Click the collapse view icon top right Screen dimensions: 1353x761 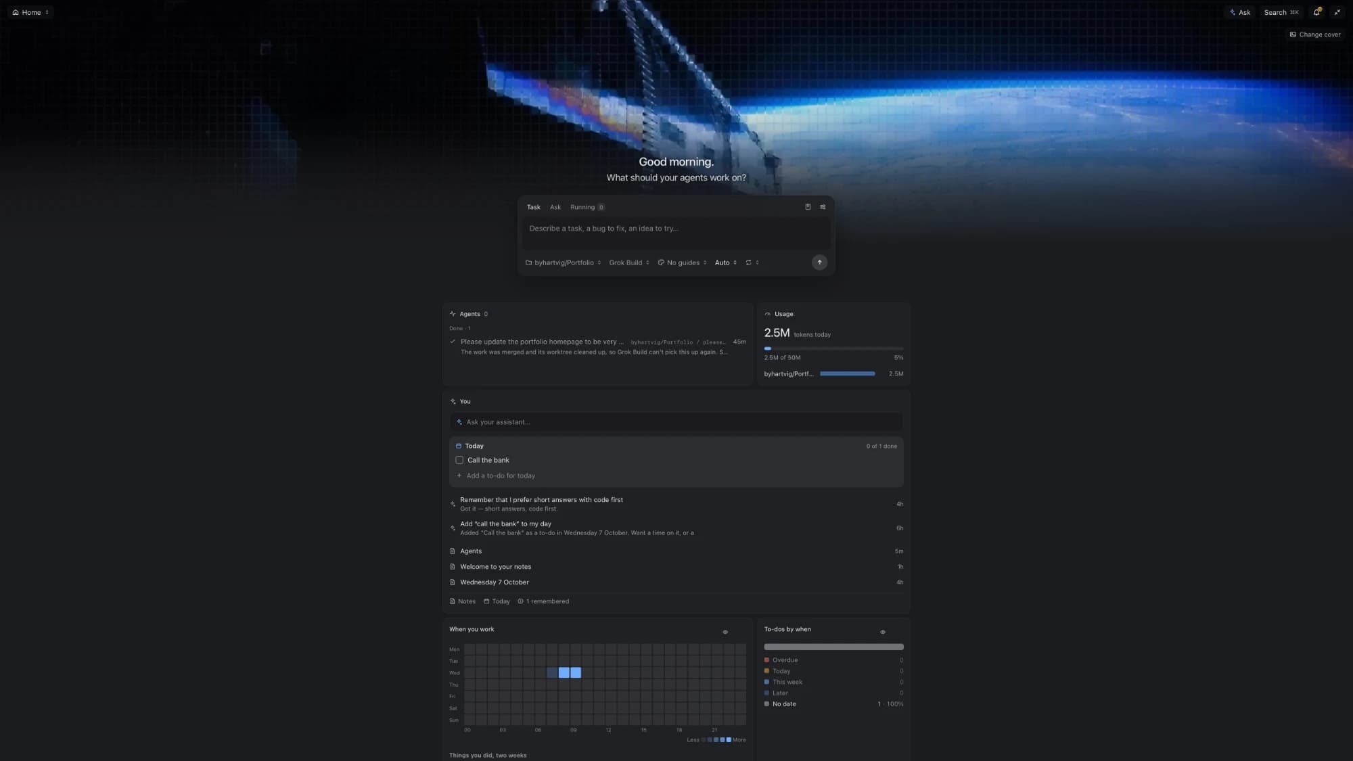(x=1337, y=12)
